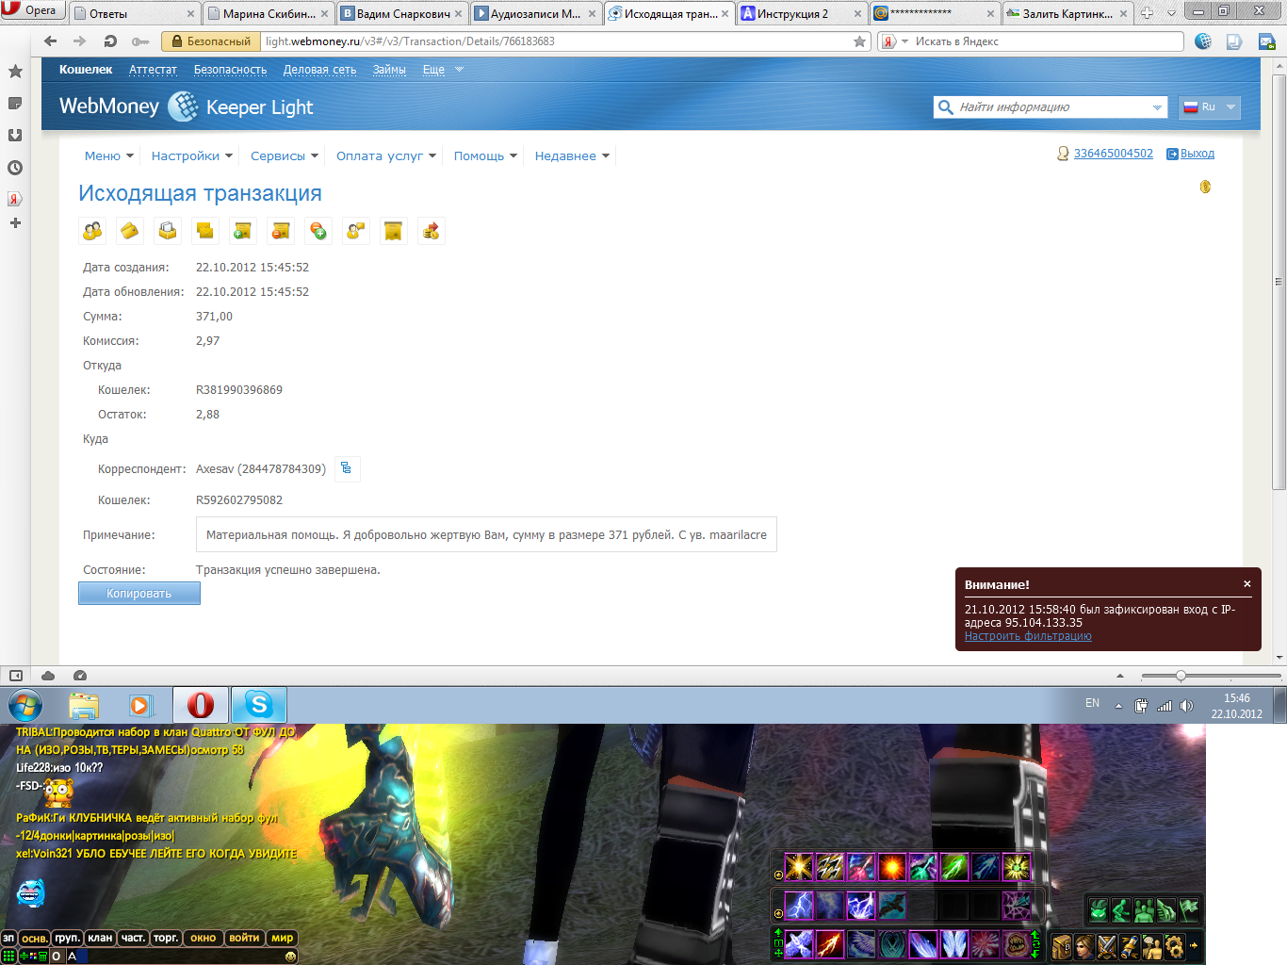Open the yellow wallet icon in the WebMoney toolbar
This screenshot has width=1287, height=965.
[x=130, y=231]
